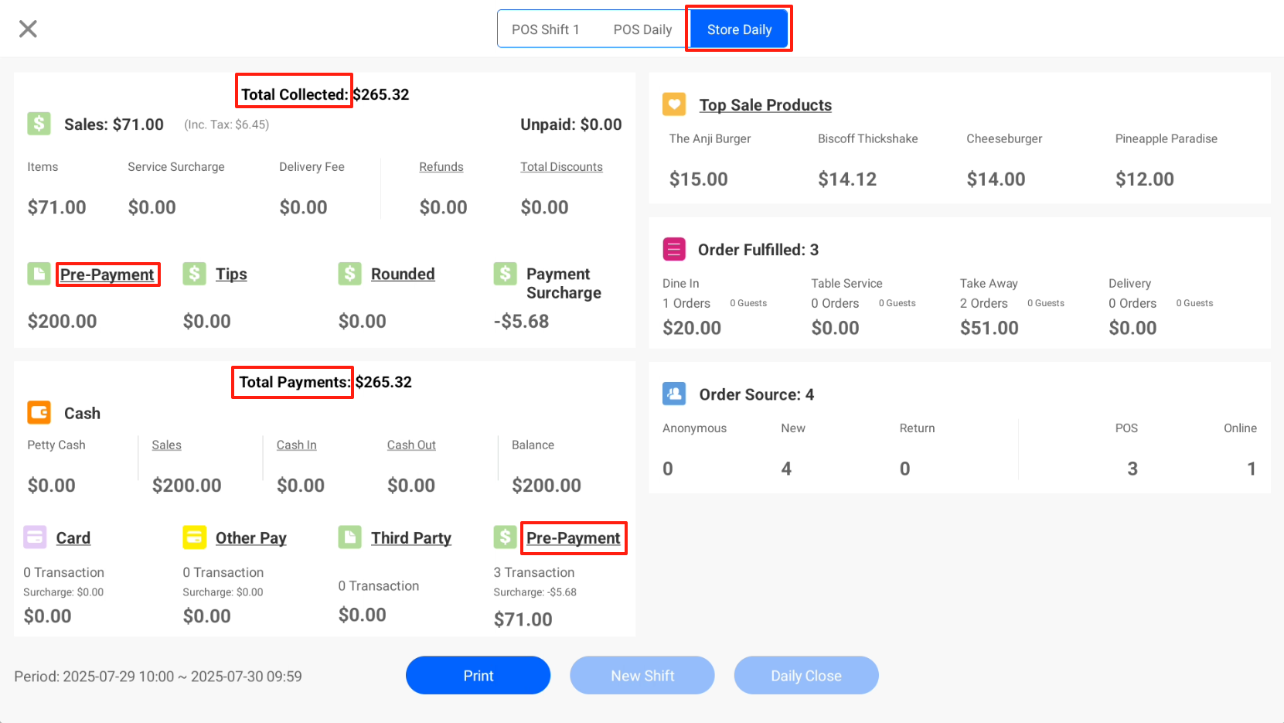
Task: Open the Third Party link
Action: (x=411, y=538)
